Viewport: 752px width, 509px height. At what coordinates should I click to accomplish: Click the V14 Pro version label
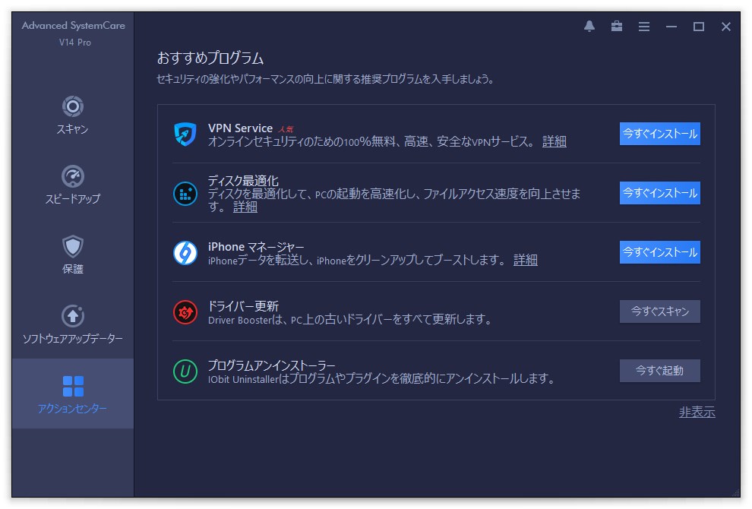(x=74, y=43)
